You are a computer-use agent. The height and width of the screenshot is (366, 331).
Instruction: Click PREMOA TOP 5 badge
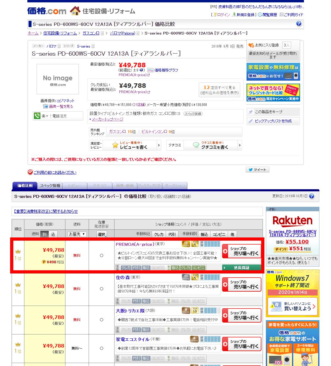coord(195,244)
